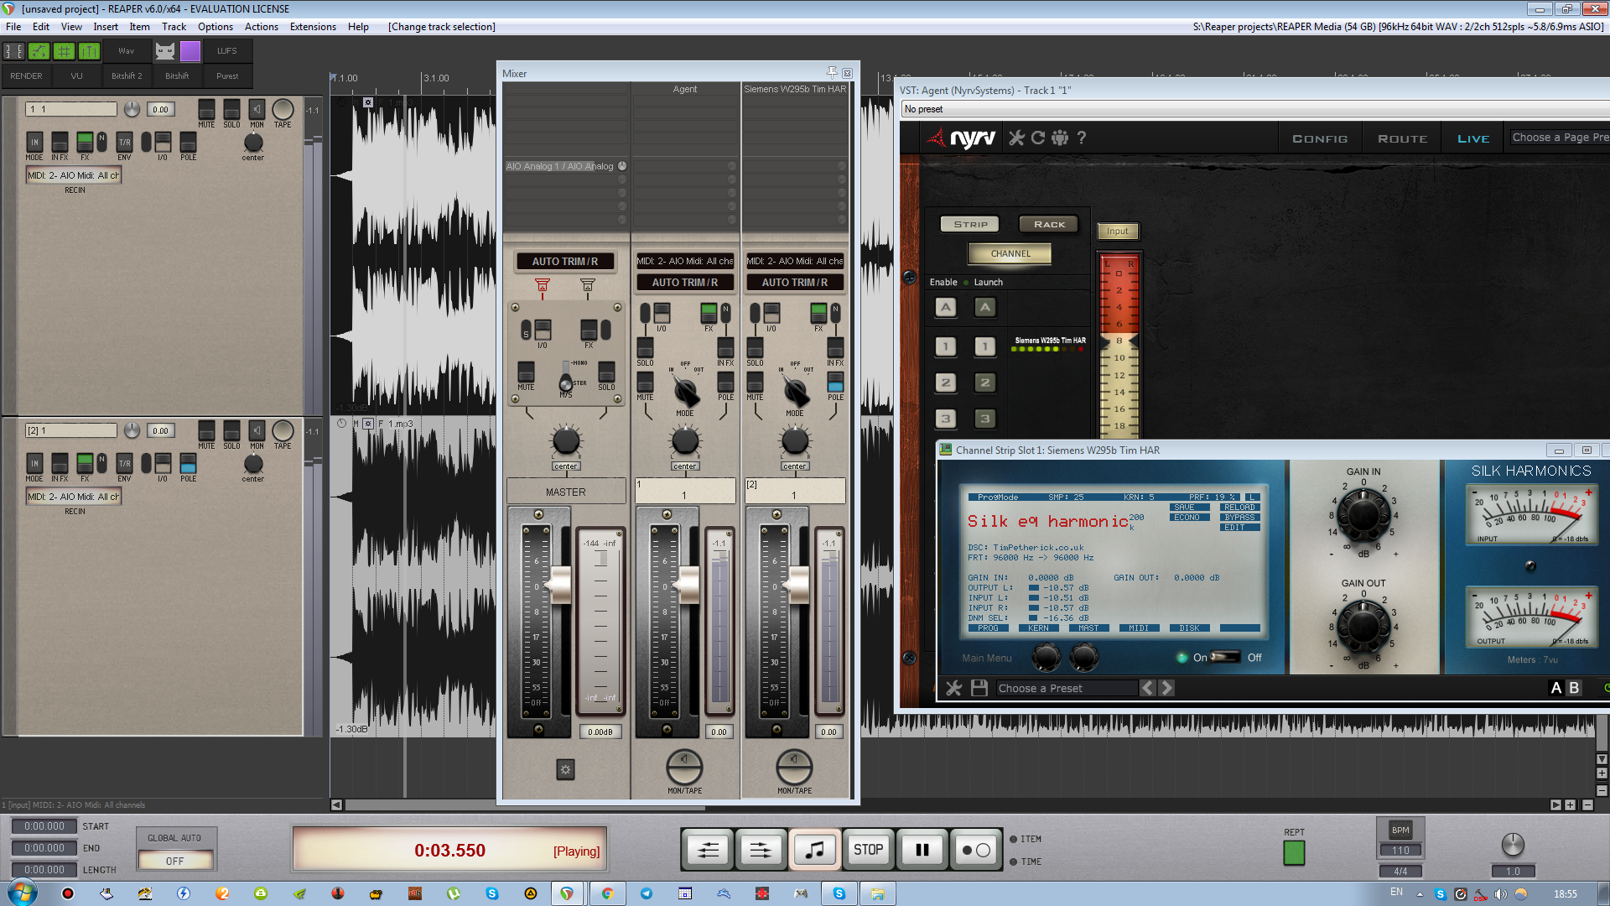Click AUTO TRIM/R on master mixer strip

[564, 262]
